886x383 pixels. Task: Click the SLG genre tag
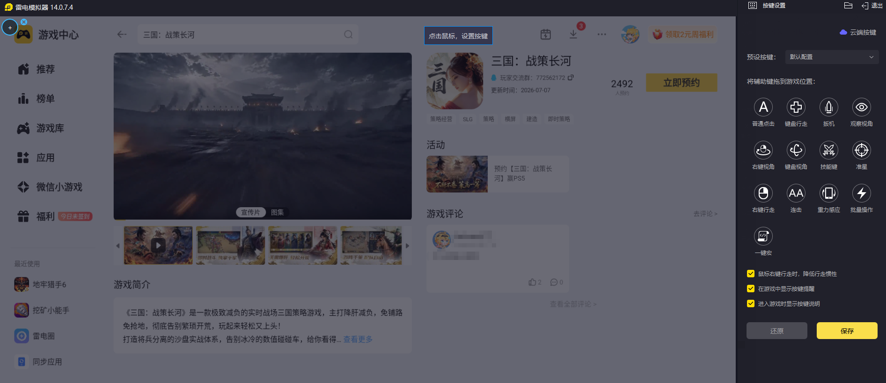(468, 119)
